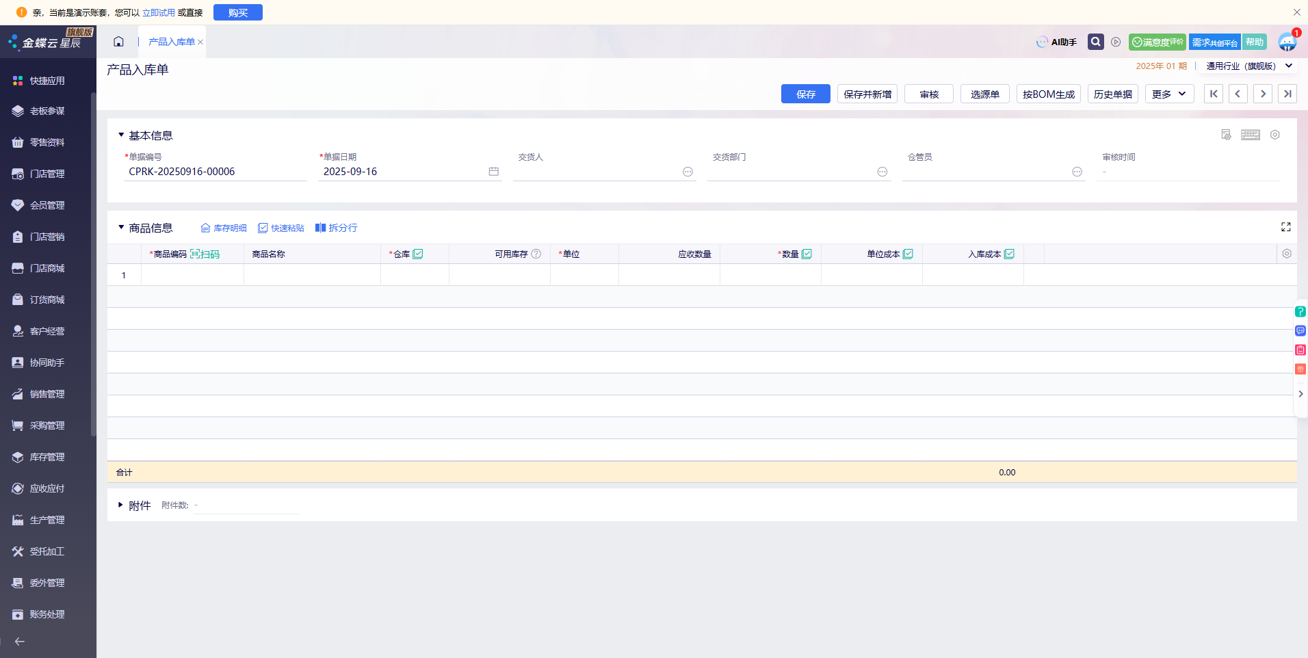Screen dimensions: 1308x658
Task: Click the blue 保存 button
Action: pos(805,94)
